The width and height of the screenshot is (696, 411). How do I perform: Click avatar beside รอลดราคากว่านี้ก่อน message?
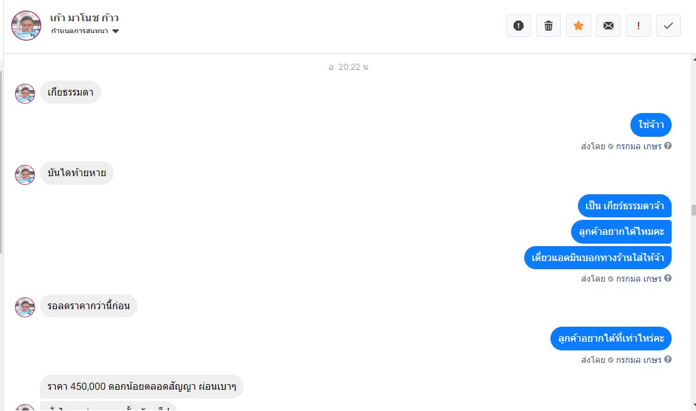[25, 307]
